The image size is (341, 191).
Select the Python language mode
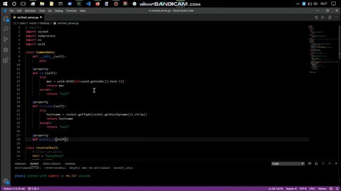pos(322,189)
